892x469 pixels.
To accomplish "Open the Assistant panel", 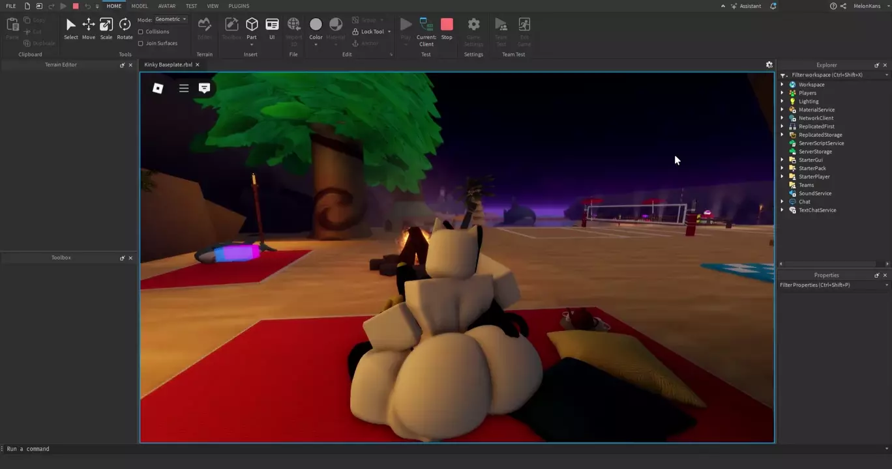I will point(746,6).
